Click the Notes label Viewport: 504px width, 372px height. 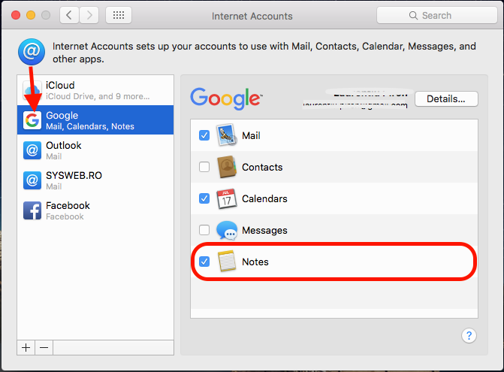pos(255,262)
